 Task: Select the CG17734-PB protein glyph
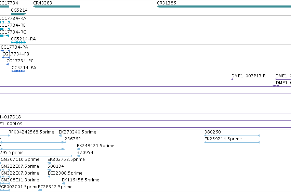(x=6, y=57)
